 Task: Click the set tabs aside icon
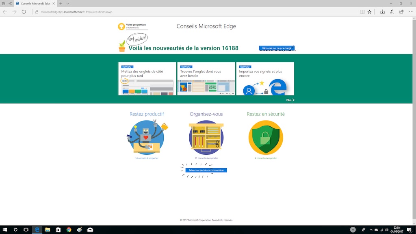click(x=11, y=3)
